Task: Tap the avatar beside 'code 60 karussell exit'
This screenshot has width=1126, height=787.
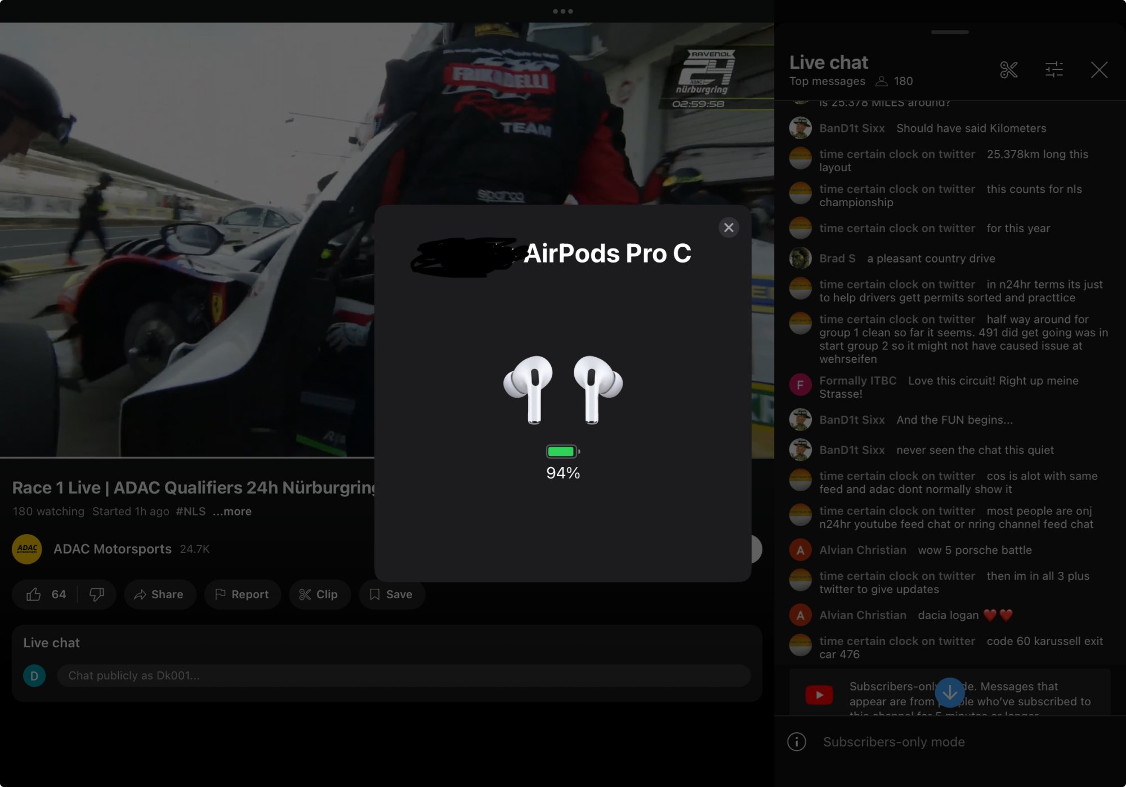Action: (800, 646)
